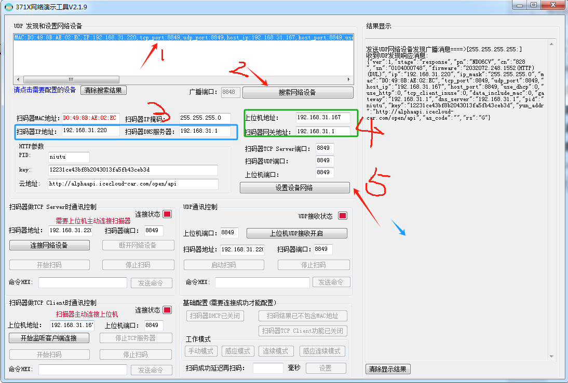568x383 pixels.
Task: Click the 连接网络设备 button
Action: (x=49, y=245)
